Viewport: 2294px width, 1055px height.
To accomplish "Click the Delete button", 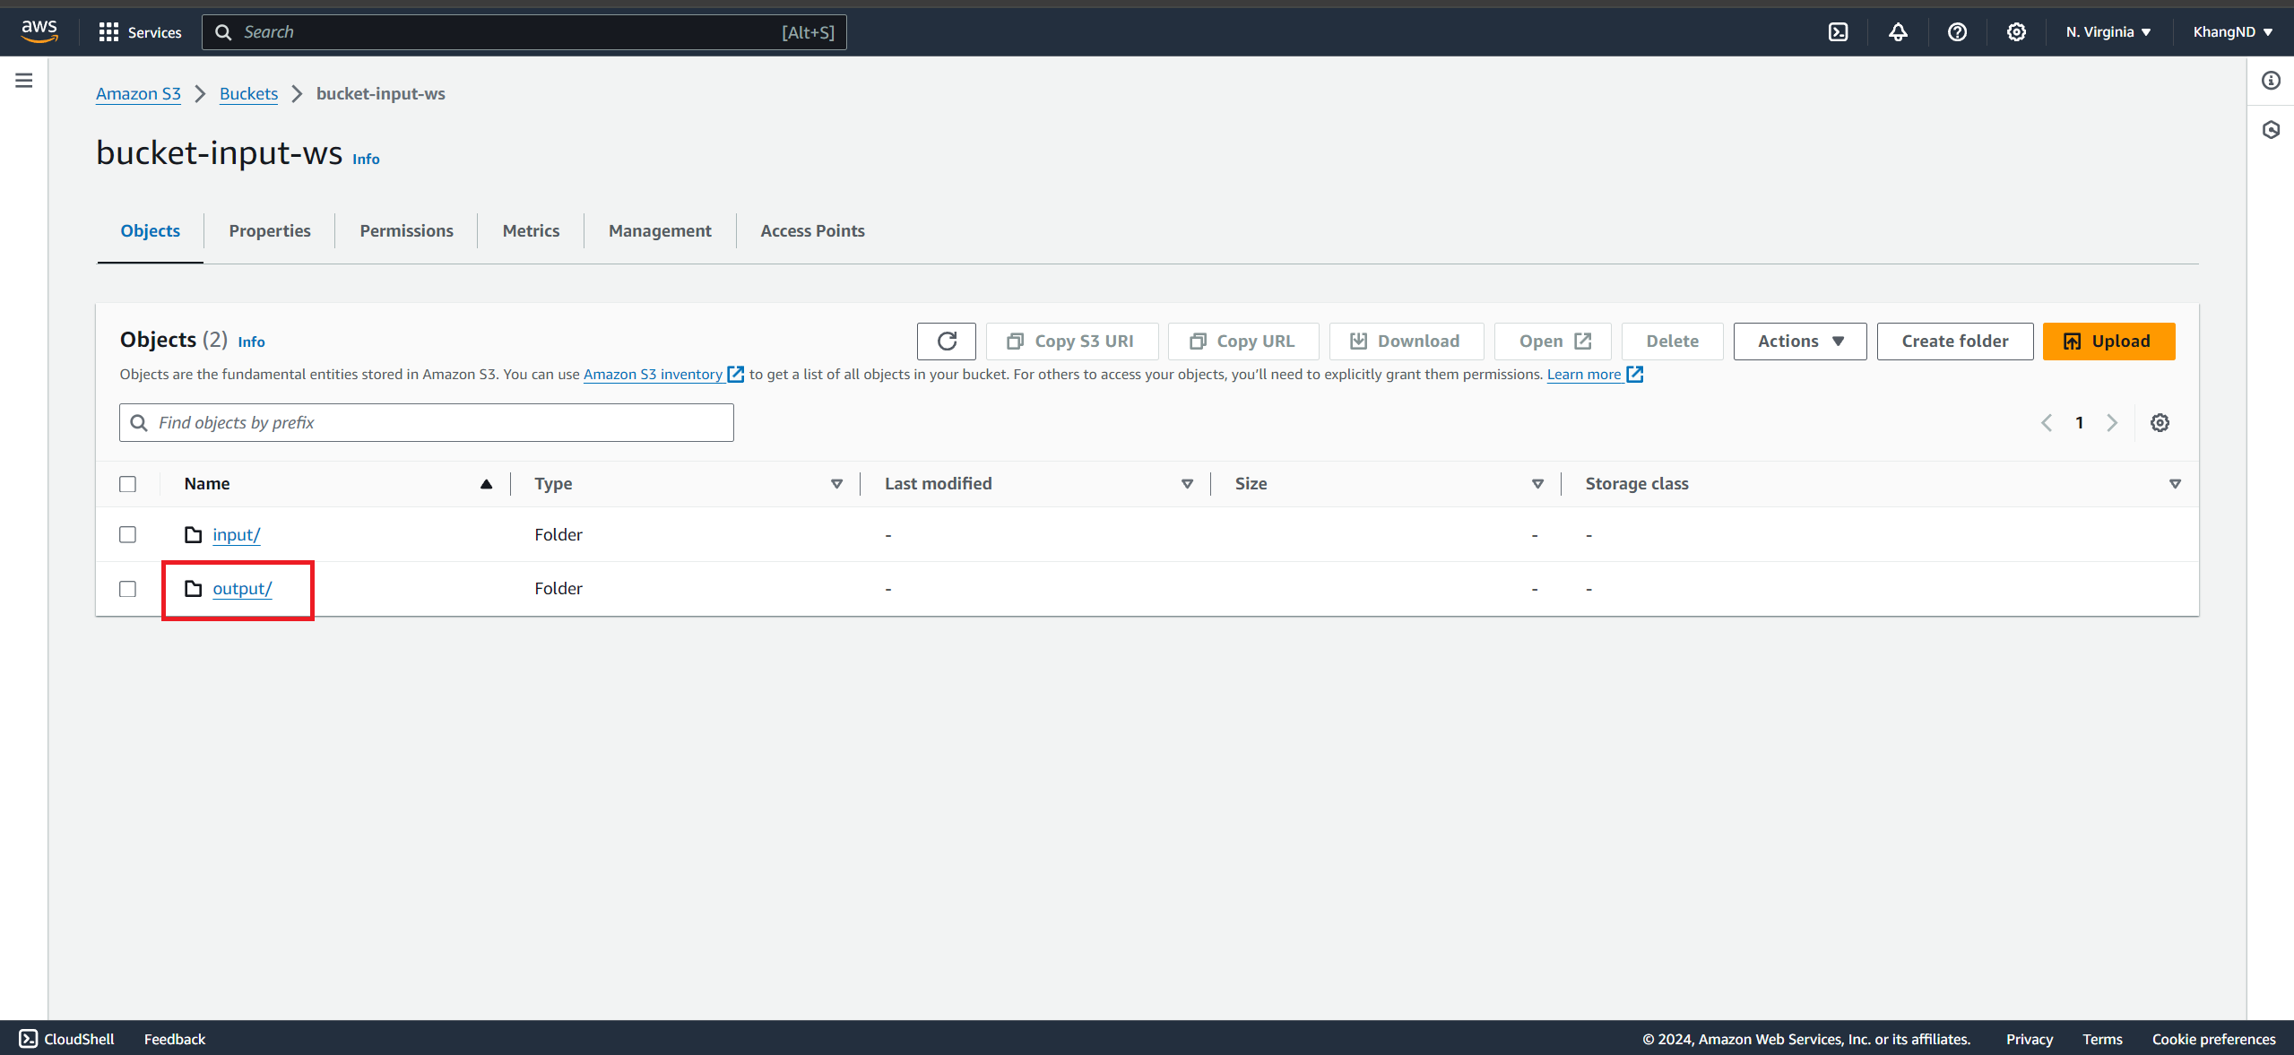I will [1672, 342].
